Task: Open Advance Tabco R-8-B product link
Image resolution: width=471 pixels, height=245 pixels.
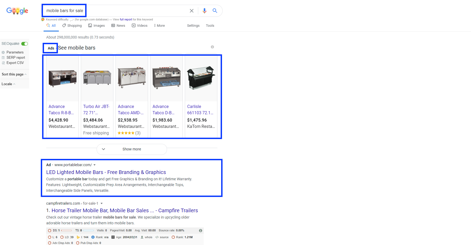Action: click(x=61, y=110)
